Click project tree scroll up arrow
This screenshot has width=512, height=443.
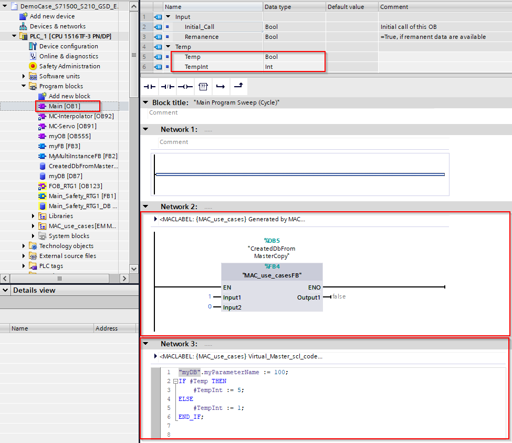pos(134,6)
